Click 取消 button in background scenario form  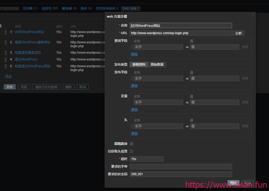(x=82, y=87)
